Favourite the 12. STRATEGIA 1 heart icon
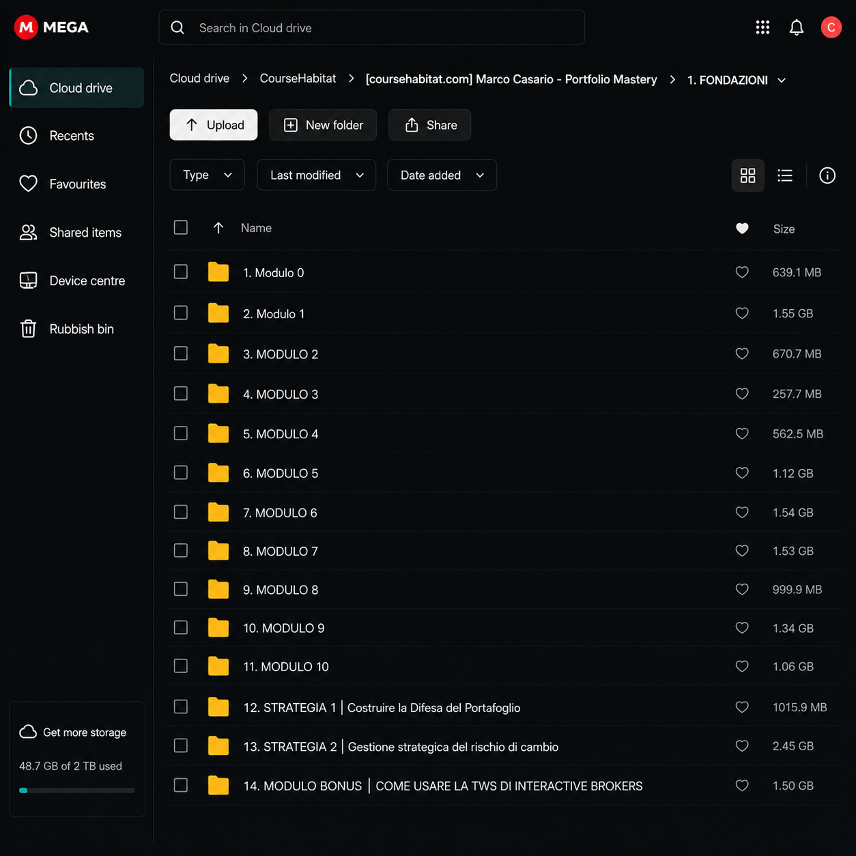The height and width of the screenshot is (856, 856). pos(742,707)
